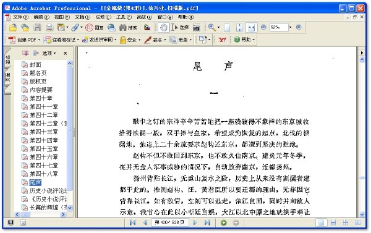Click the 92% zoom value field
371x233 pixels.
tap(279, 27)
